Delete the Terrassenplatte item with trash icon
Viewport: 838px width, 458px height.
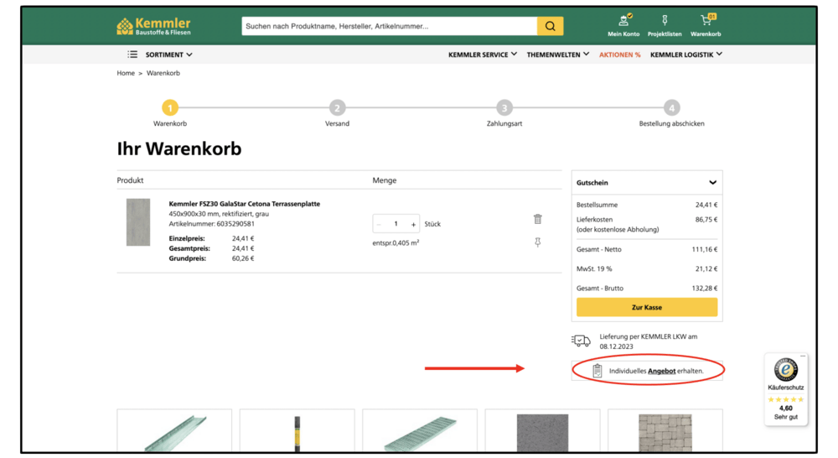[538, 219]
